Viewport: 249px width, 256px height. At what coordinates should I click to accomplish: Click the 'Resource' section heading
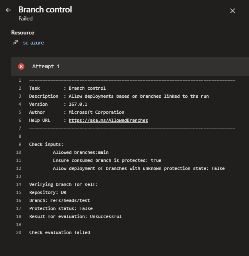coord(23,33)
